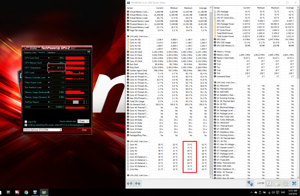Click the GPU-Z screenshot camera icon

pyautogui.click(x=88, y=52)
